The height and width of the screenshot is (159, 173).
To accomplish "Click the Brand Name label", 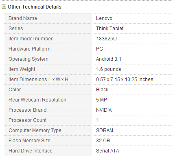I will (23, 18).
